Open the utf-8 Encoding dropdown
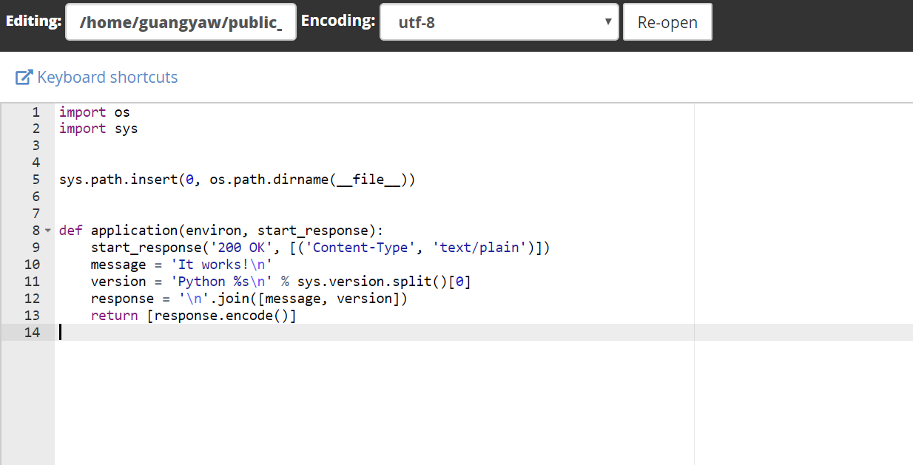Viewport: 913px width, 465px height. click(x=499, y=22)
